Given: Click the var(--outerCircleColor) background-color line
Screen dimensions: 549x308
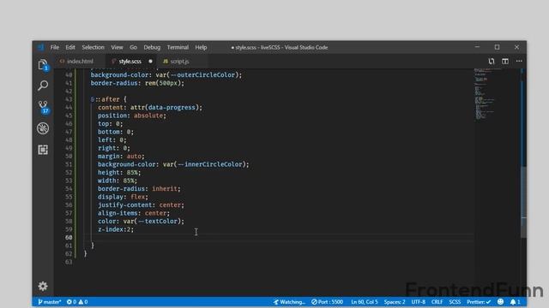Looking at the screenshot, I should tap(166, 74).
